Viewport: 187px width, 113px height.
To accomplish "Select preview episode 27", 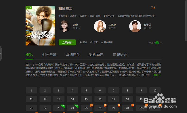I will pos(114,108).
